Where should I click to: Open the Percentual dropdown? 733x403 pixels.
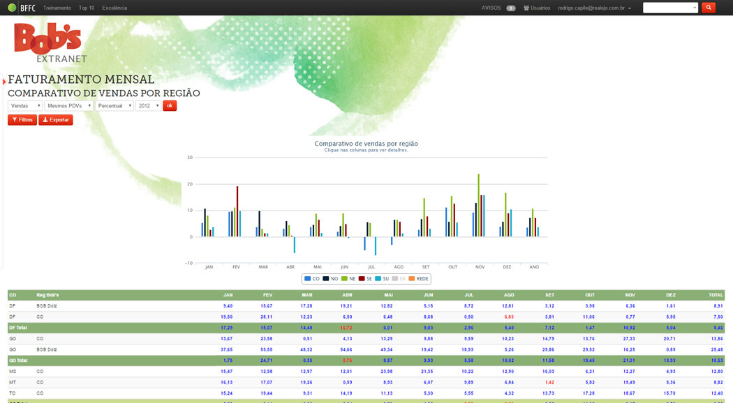pyautogui.click(x=114, y=106)
